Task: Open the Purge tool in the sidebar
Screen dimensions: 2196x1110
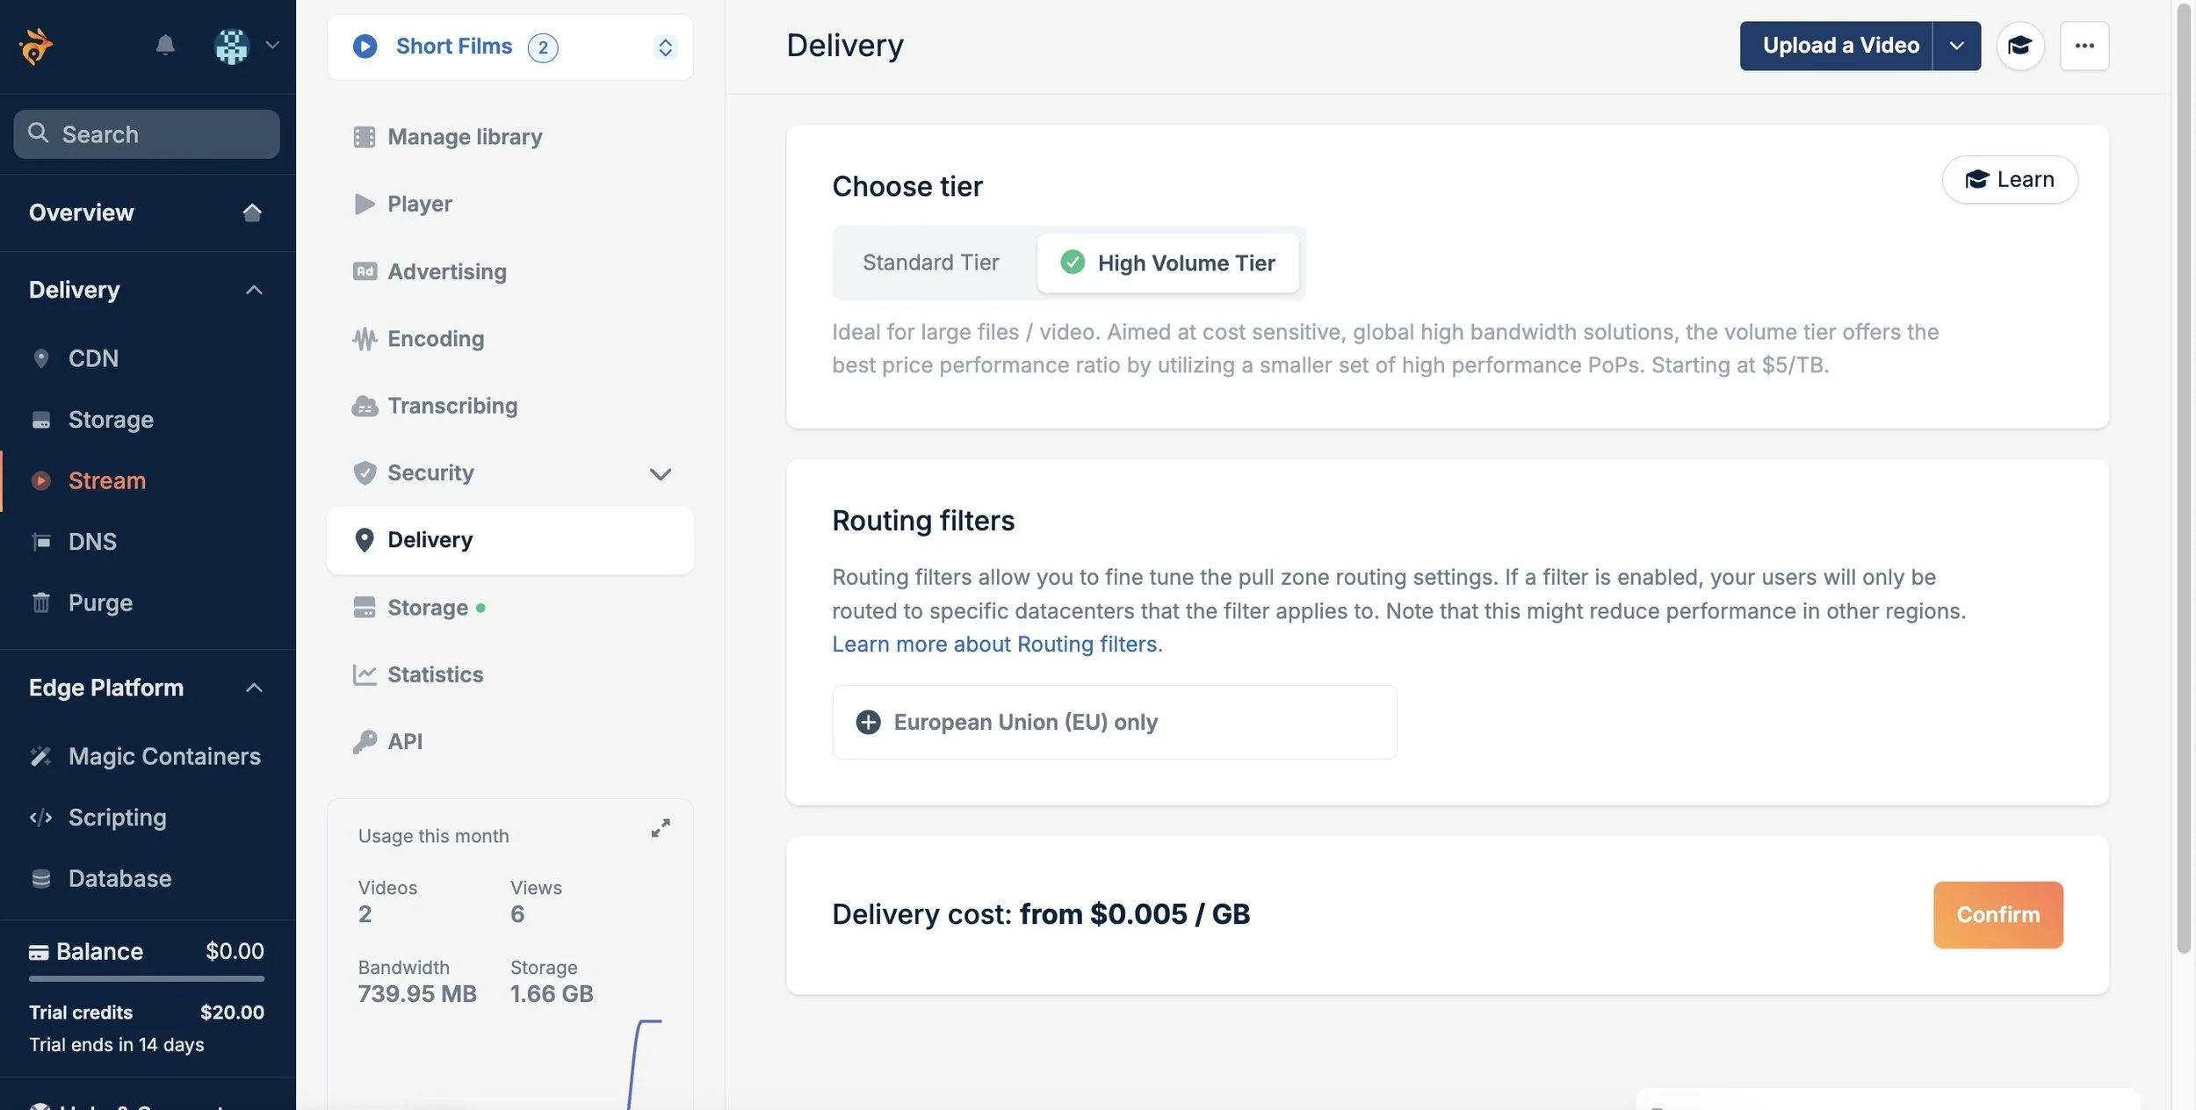Action: 101,602
